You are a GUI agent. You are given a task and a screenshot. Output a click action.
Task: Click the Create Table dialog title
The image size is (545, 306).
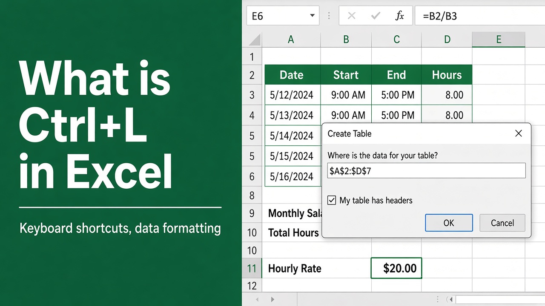coord(350,133)
